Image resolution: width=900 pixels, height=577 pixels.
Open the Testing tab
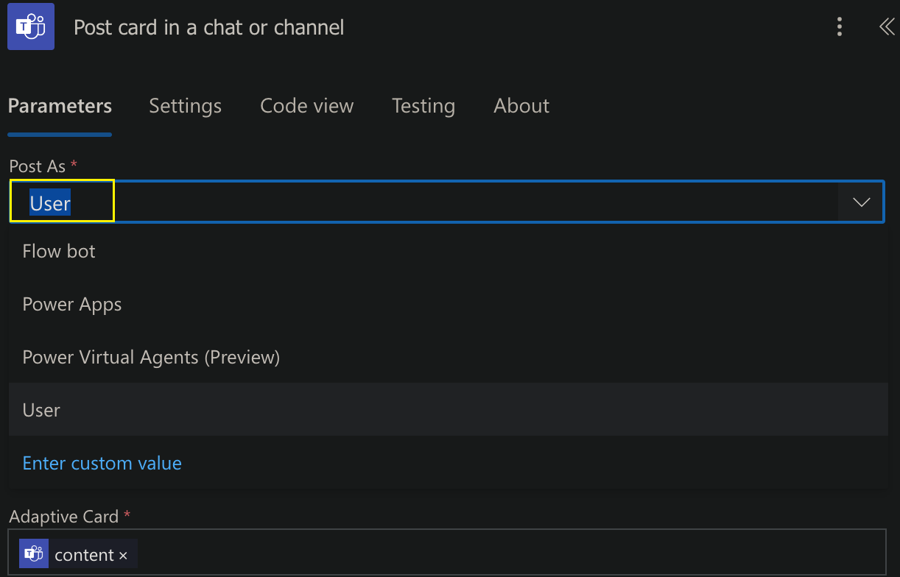[x=423, y=106]
